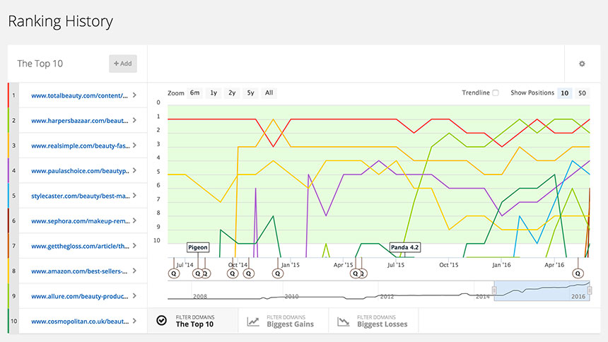Image resolution: width=608 pixels, height=342 pixels.
Task: Click the falling chart icon for Biggest Losses
Action: coord(343,322)
